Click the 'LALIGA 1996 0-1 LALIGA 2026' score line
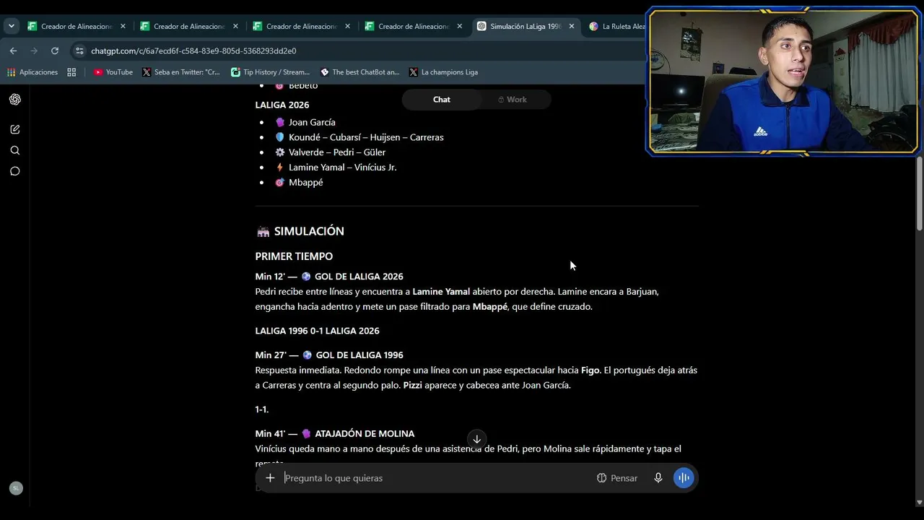 317,331
